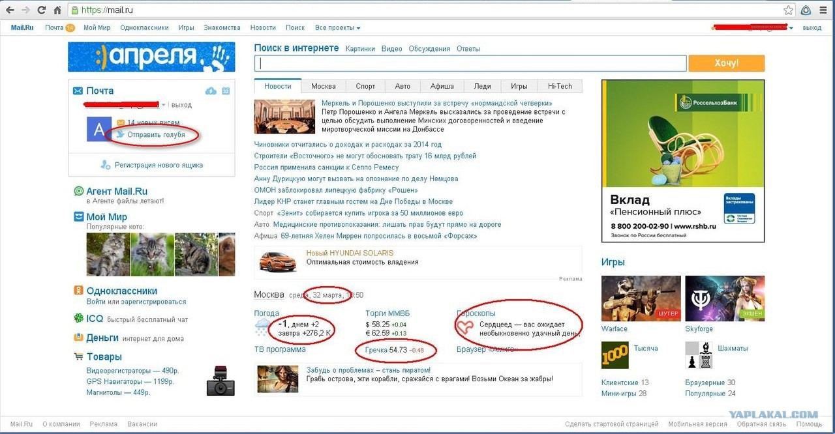Open the Вакансии footer link
Image resolution: width=835 pixels, height=434 pixels.
point(143,424)
